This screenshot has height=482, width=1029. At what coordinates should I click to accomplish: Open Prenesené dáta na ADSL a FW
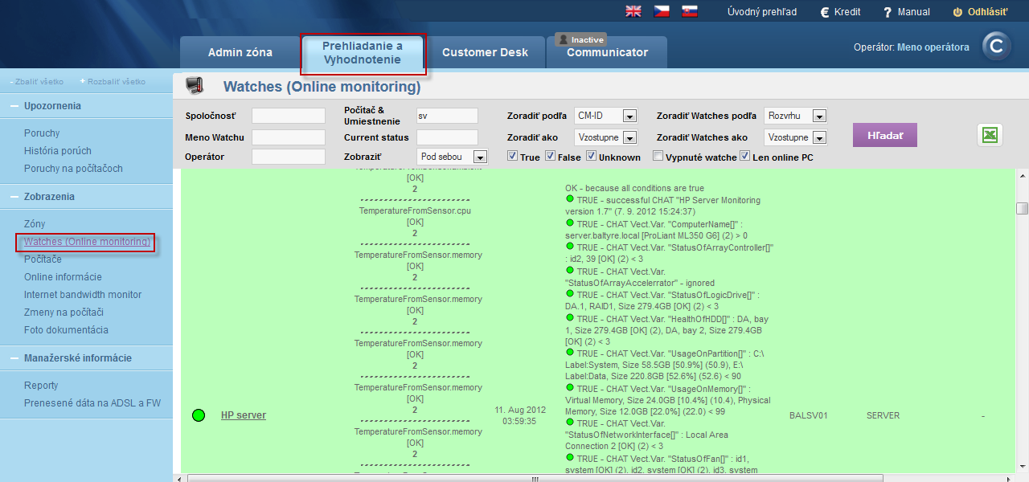point(92,403)
